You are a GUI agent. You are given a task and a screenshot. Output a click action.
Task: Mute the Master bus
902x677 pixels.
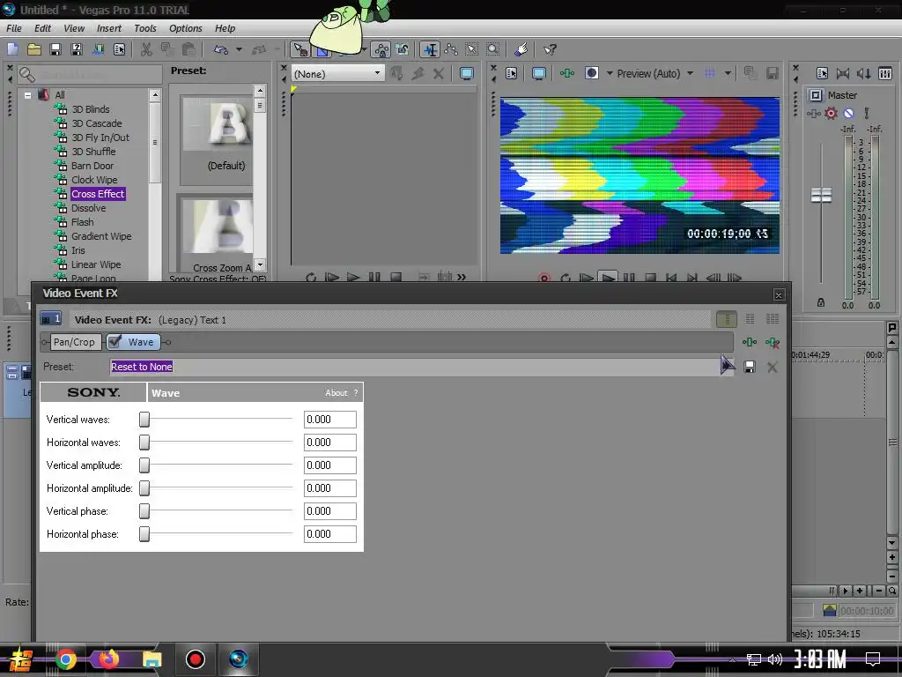coord(848,114)
